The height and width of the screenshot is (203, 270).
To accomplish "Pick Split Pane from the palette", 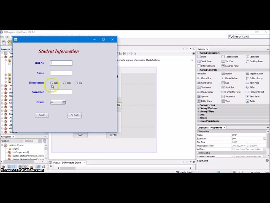I will pos(252,57).
